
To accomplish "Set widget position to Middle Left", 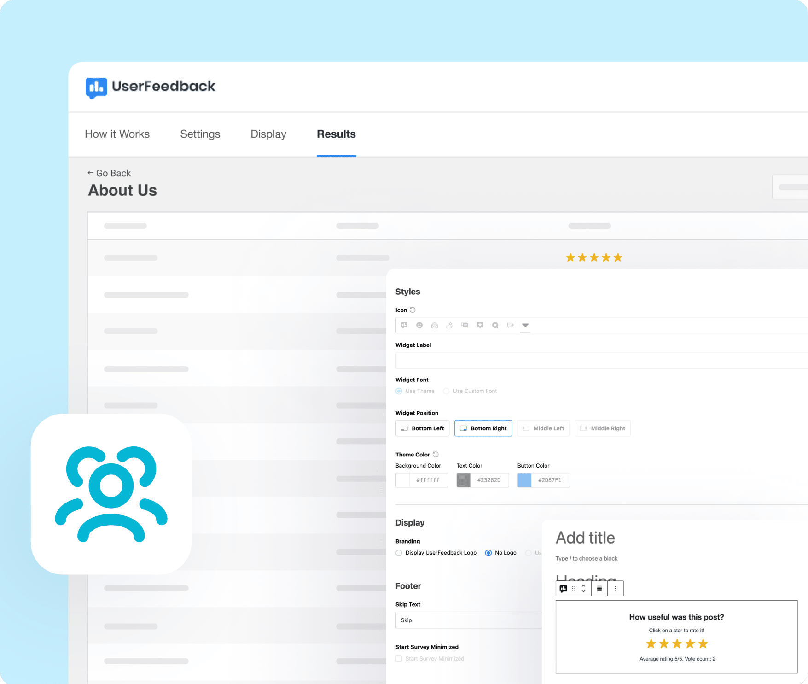I will (x=543, y=428).
